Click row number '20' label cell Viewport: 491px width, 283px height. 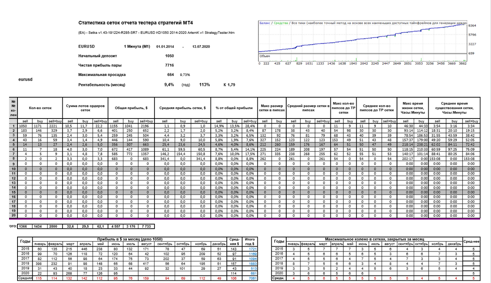click(x=13, y=215)
